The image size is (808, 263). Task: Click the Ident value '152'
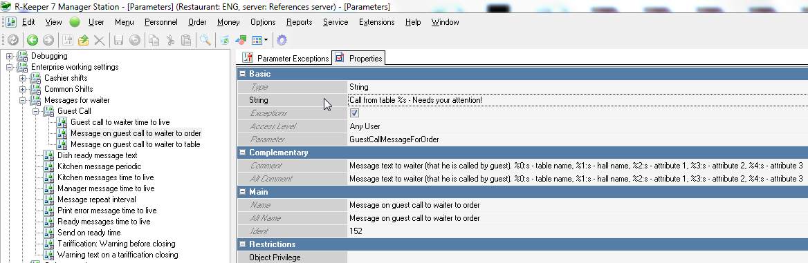click(x=356, y=231)
